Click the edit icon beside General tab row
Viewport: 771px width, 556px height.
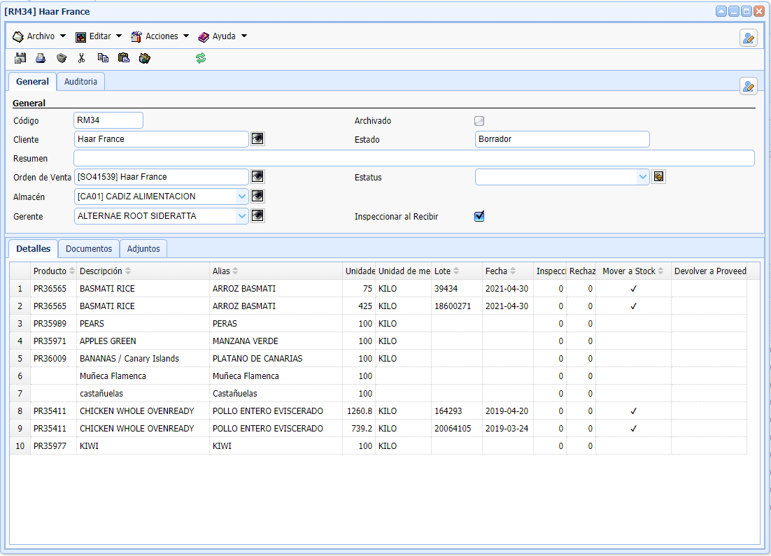pyautogui.click(x=749, y=86)
